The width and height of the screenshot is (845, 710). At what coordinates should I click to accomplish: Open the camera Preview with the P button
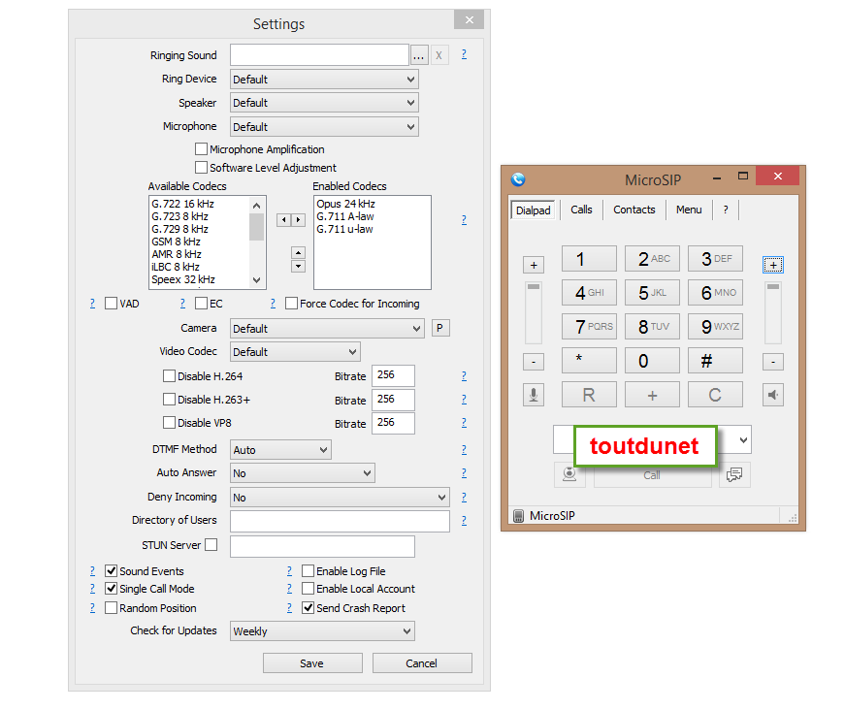[x=440, y=328]
